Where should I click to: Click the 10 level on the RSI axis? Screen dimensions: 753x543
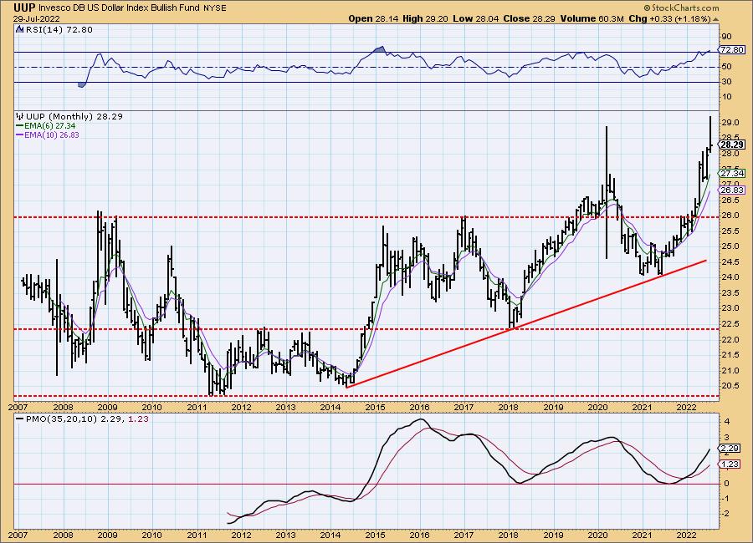coord(726,97)
